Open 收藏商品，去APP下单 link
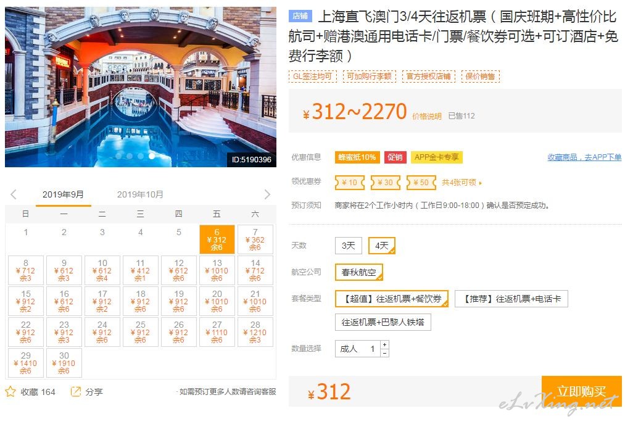Screen dimensions: 625x424 click(x=584, y=157)
